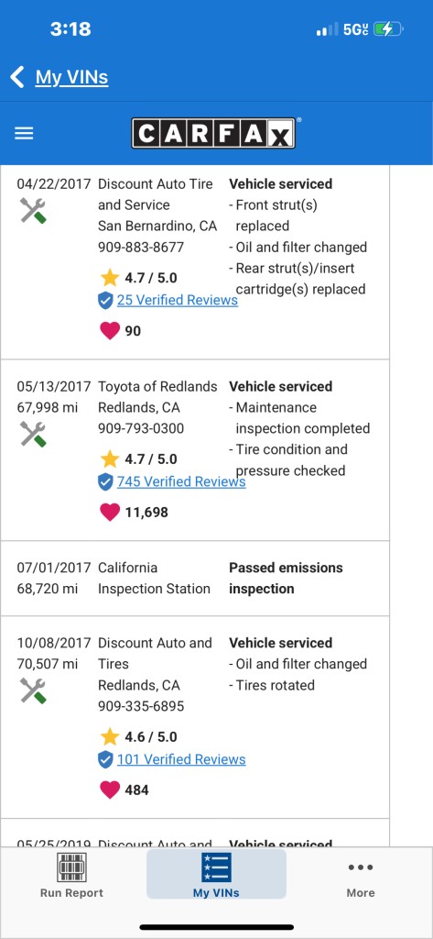Tap the 4.6 star rating icon

point(110,736)
